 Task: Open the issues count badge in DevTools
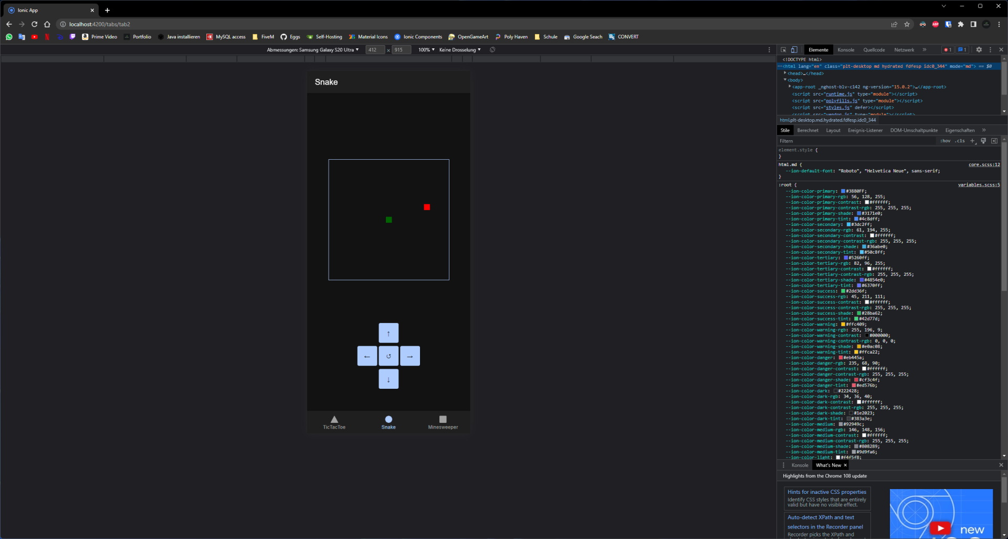click(962, 50)
